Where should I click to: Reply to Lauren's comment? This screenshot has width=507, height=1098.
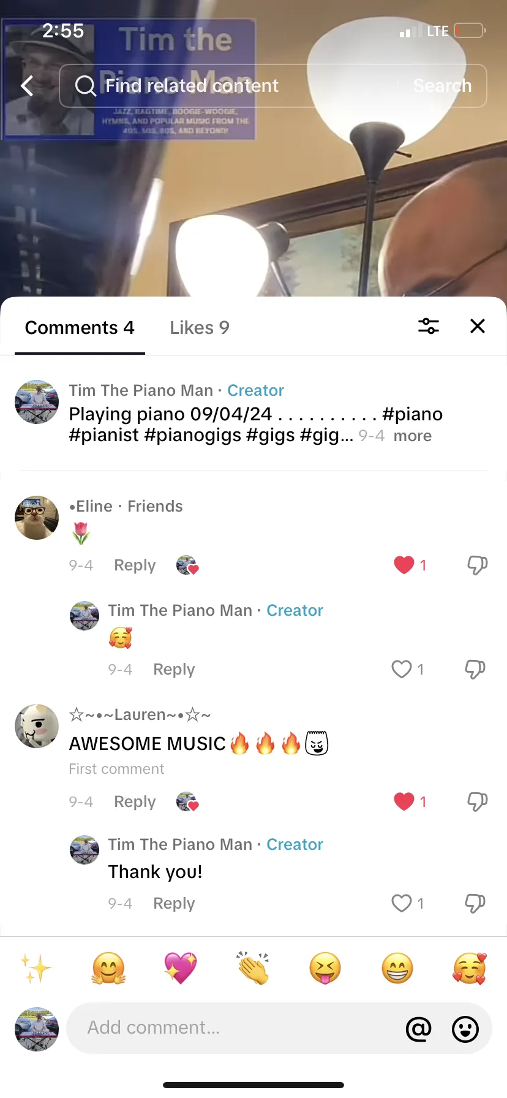tap(135, 801)
